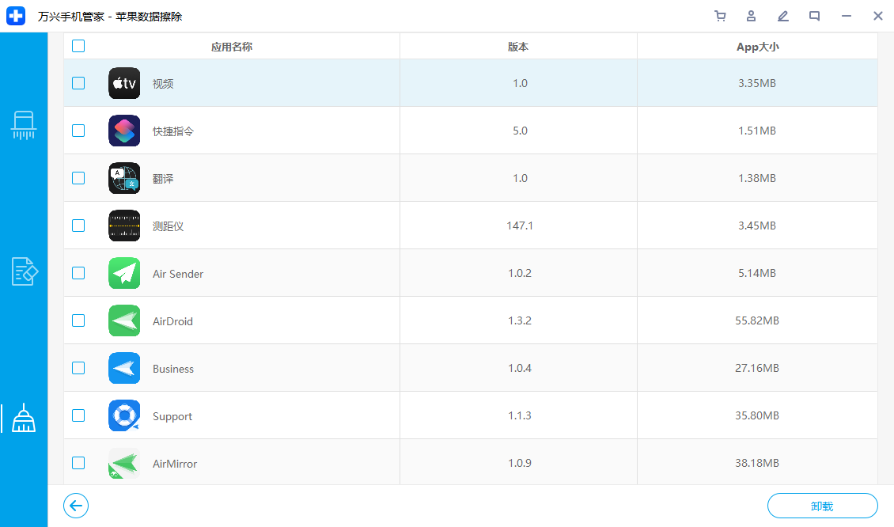
Task: Click the feedback pencil icon
Action: (x=783, y=16)
